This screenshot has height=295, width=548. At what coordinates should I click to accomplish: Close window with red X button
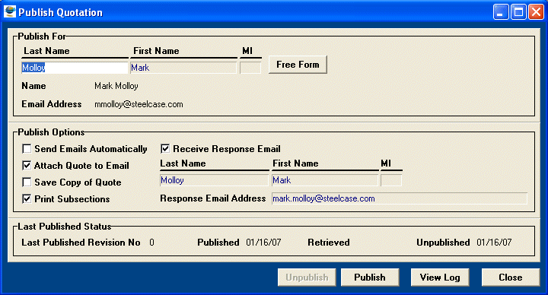(x=536, y=12)
